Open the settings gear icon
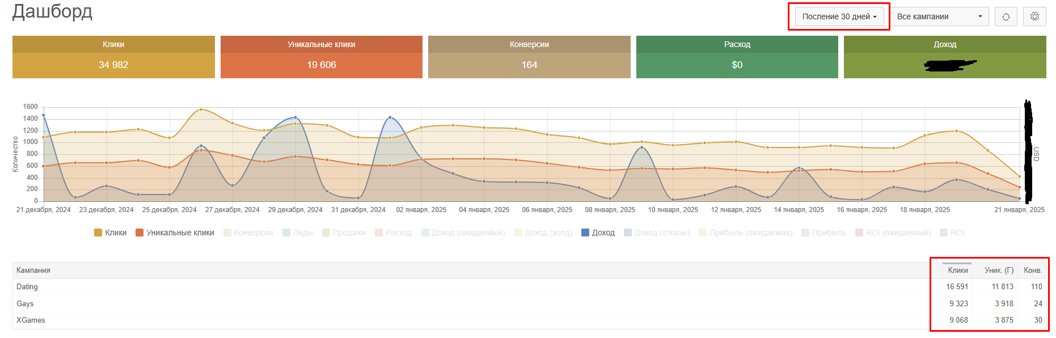Viewport: 1056px width, 338px height. pyautogui.click(x=1034, y=16)
